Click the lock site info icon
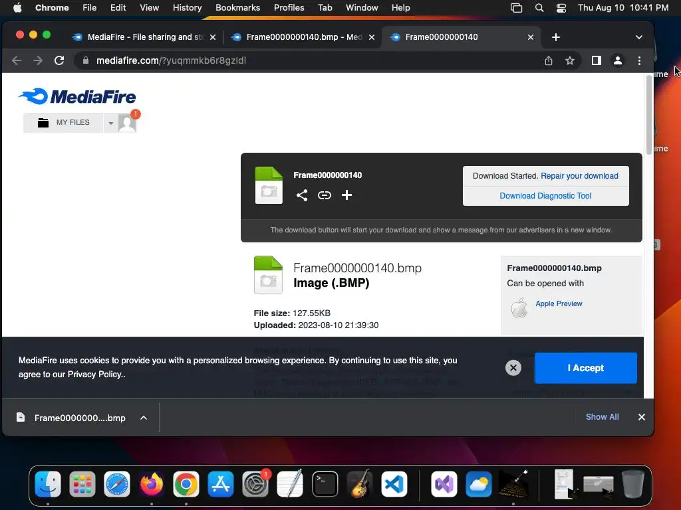This screenshot has height=510, width=681. [x=86, y=60]
